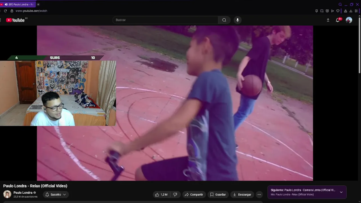Open next video Camara Lenta link

pyautogui.click(x=303, y=190)
